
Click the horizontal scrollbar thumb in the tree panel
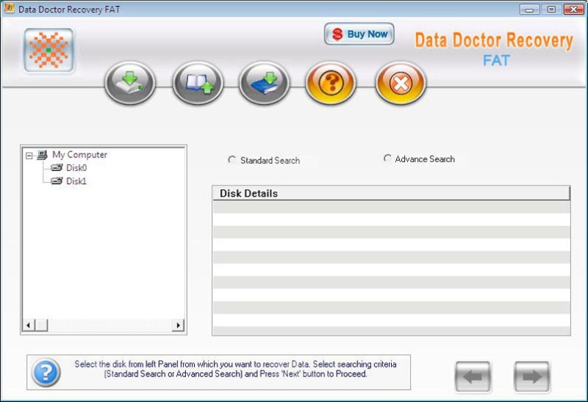[41, 325]
